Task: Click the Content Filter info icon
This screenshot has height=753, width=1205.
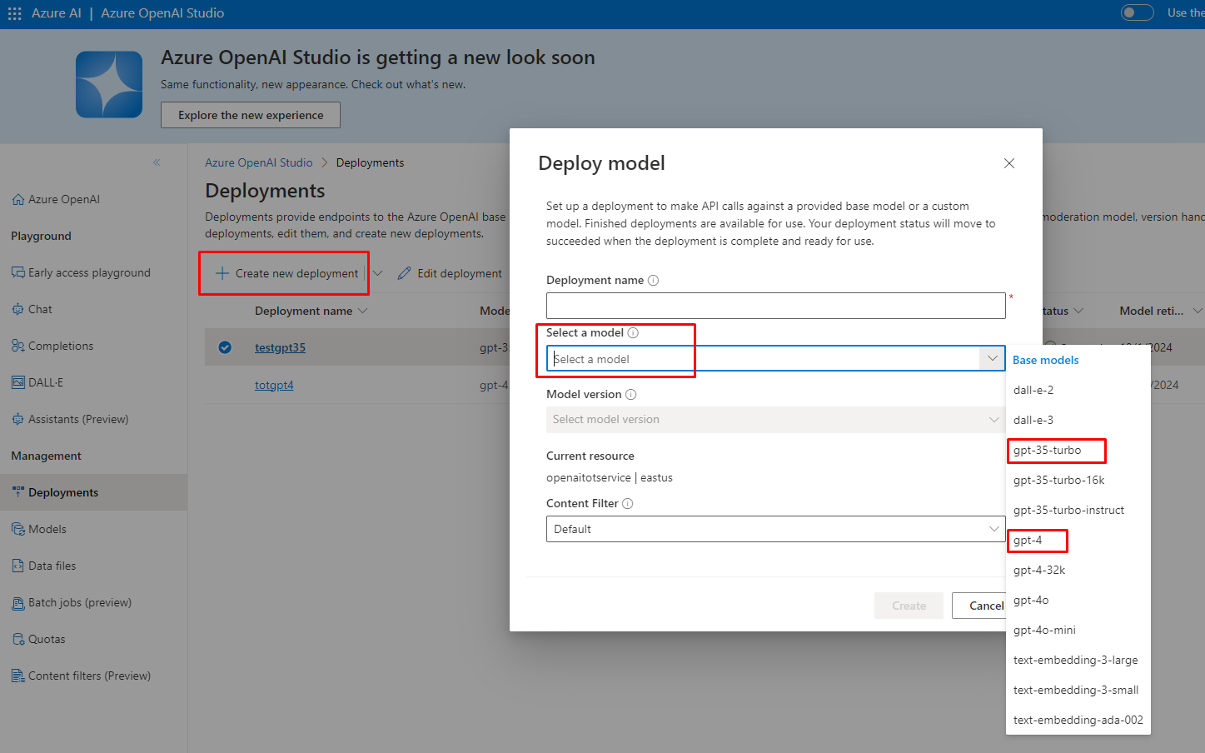Action: [628, 504]
